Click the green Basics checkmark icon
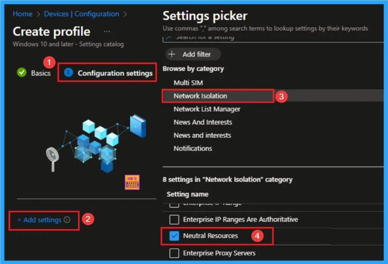 pos(22,73)
